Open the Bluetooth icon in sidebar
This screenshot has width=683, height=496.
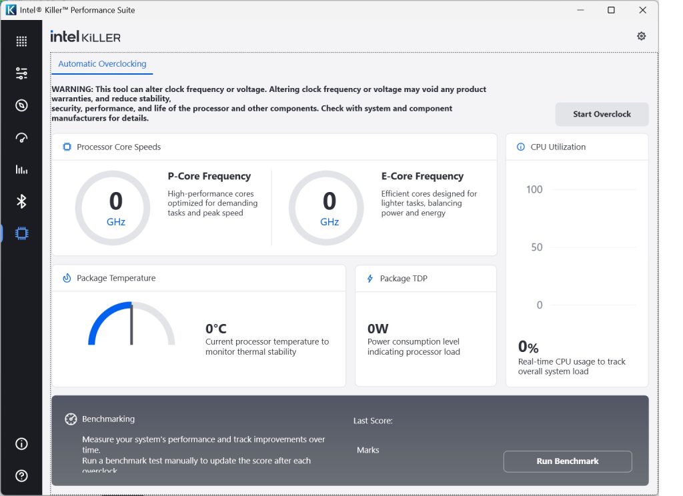point(21,201)
